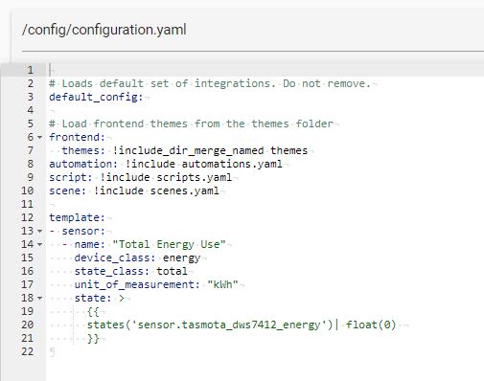Click the 'state_class: total' line
484x381 pixels.
[131, 271]
